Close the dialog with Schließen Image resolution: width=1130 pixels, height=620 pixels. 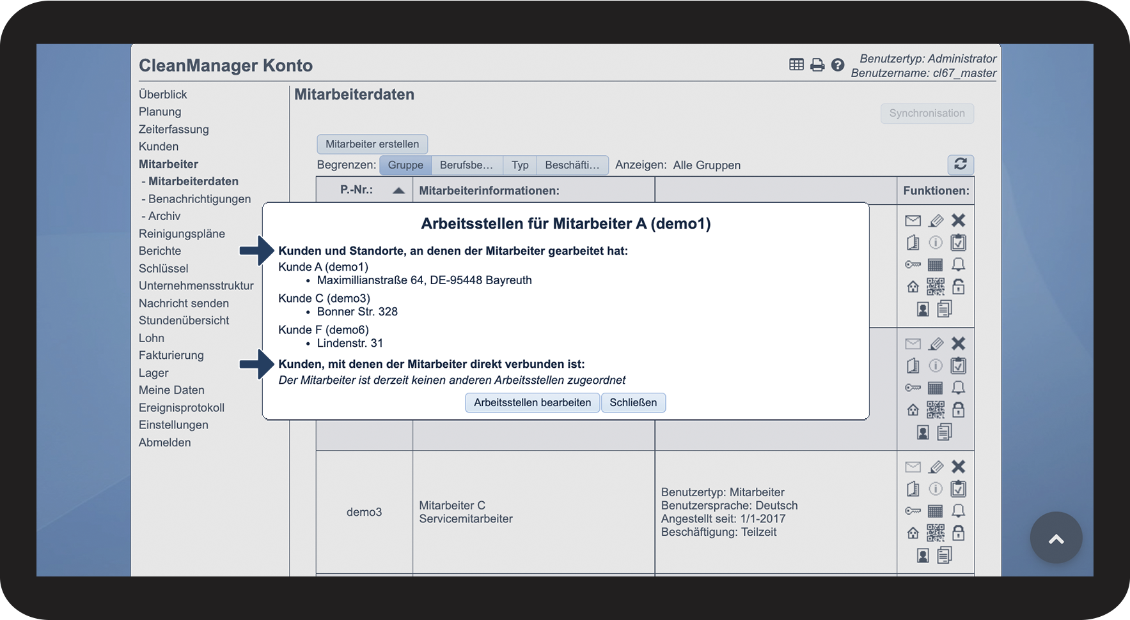[632, 403]
